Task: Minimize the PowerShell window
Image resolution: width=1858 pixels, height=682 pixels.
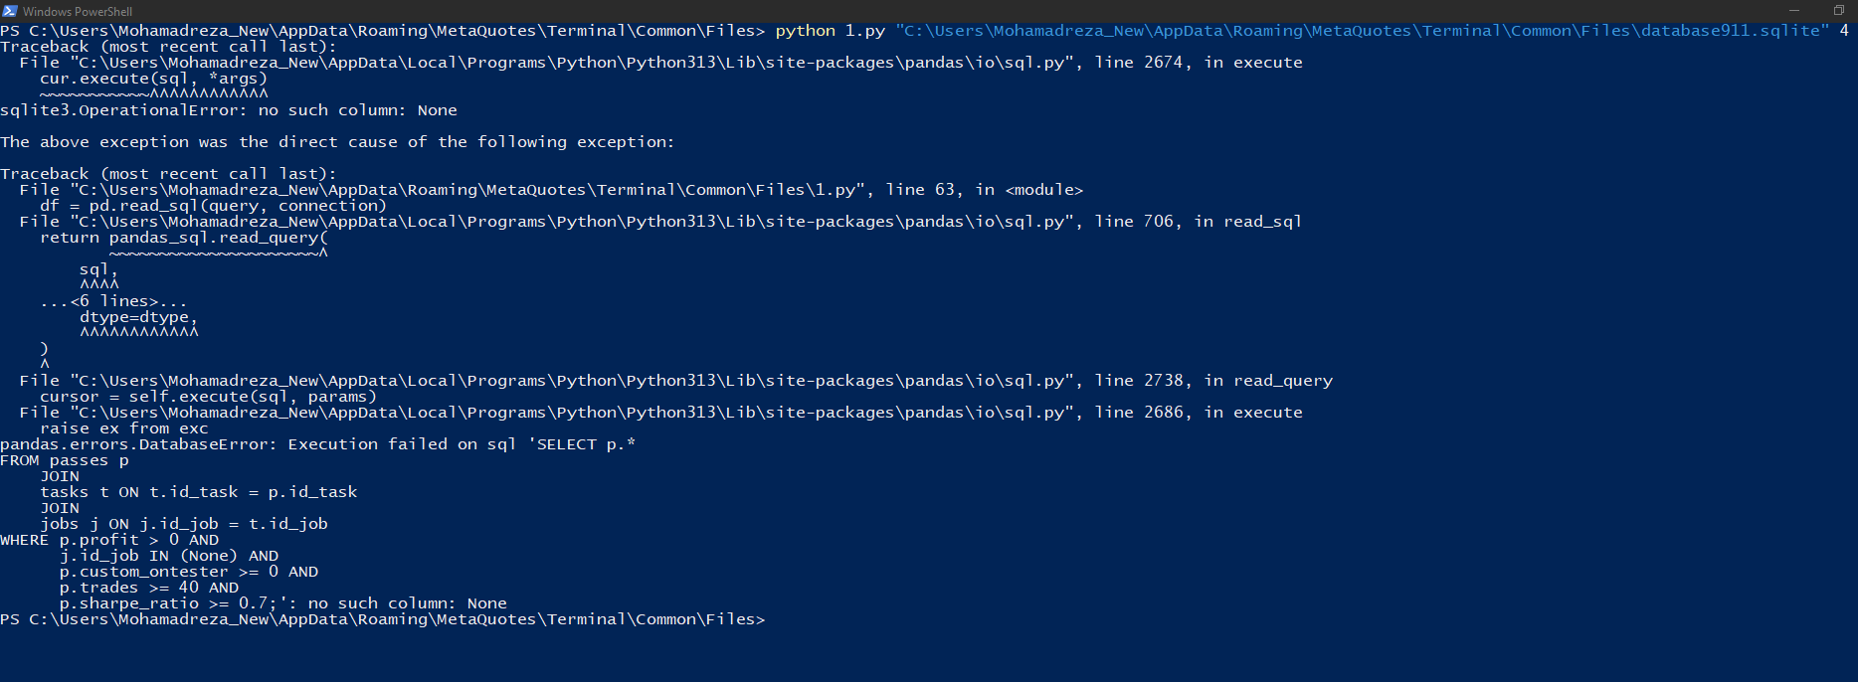Action: tap(1794, 11)
